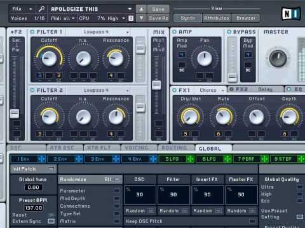This screenshot has width=305, height=228.
Task: Click the Filter 1 Cutoff knob
Action: click(x=49, y=58)
